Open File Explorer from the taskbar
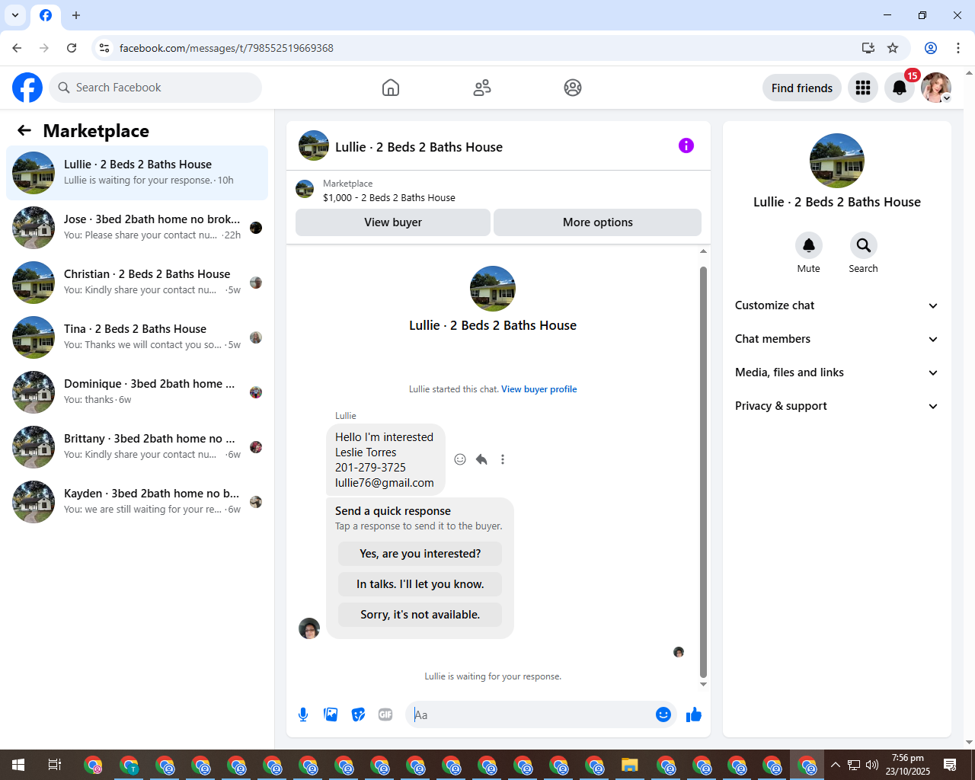The width and height of the screenshot is (975, 780). click(x=629, y=765)
